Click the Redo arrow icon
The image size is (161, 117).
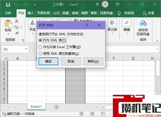point(25,5)
